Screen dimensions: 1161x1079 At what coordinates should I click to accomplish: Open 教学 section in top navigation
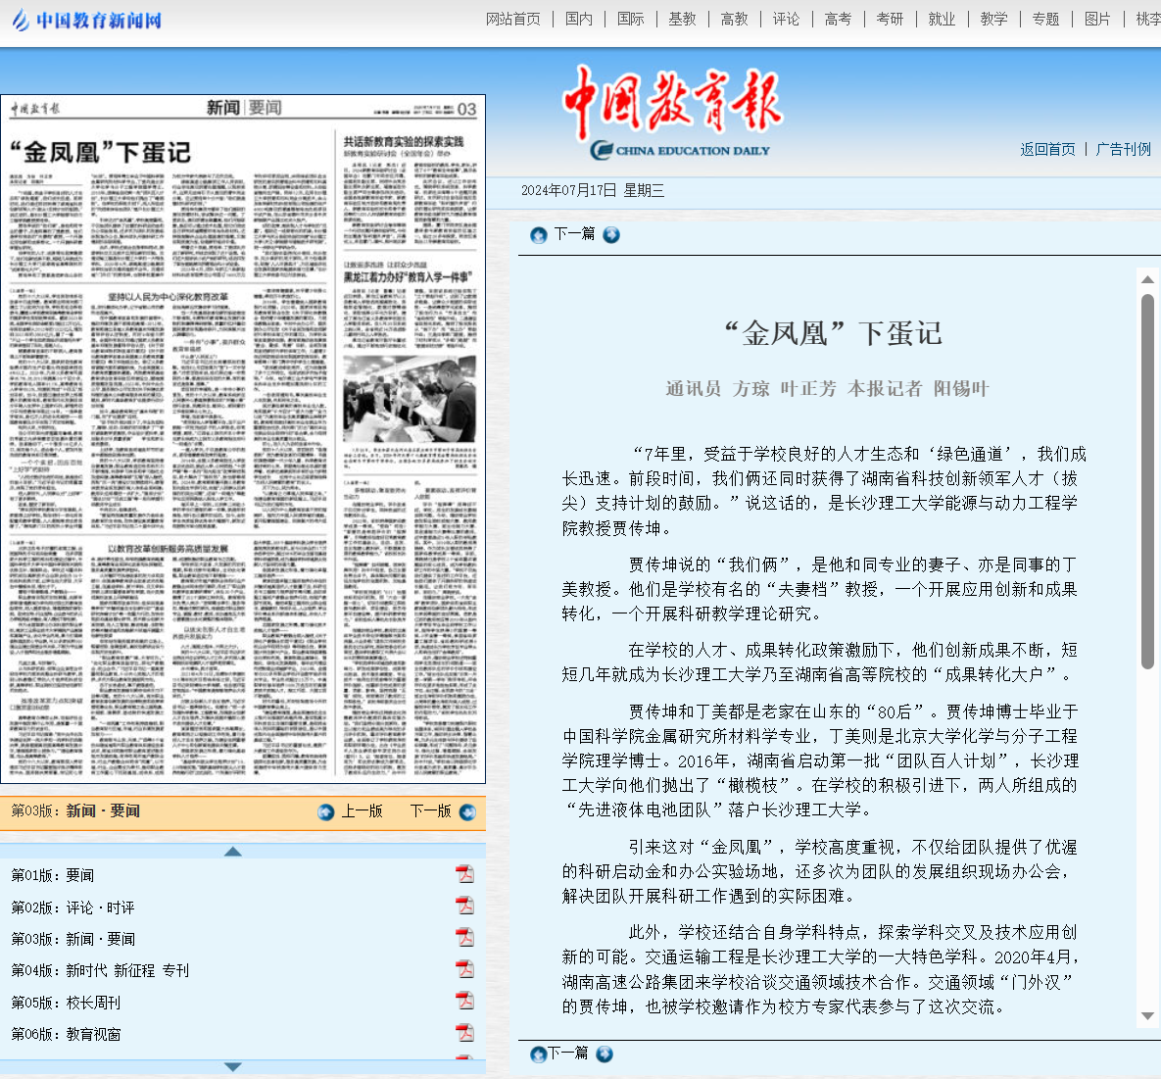(x=993, y=20)
